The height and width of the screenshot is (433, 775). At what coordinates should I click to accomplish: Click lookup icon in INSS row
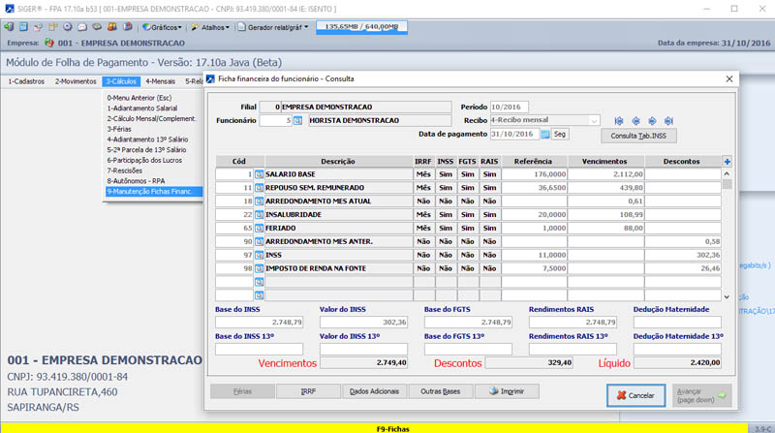click(259, 255)
